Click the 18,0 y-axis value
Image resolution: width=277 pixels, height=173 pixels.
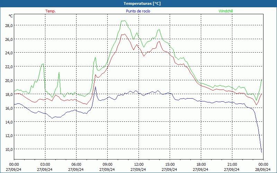(9, 94)
